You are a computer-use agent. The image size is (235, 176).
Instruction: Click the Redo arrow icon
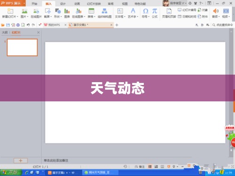(x=33, y=25)
